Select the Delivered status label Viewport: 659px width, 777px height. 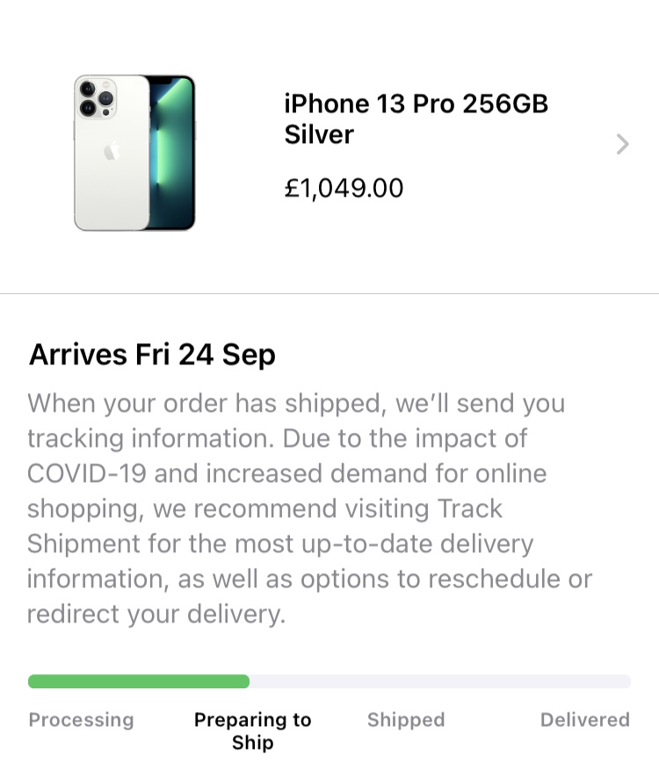point(585,720)
